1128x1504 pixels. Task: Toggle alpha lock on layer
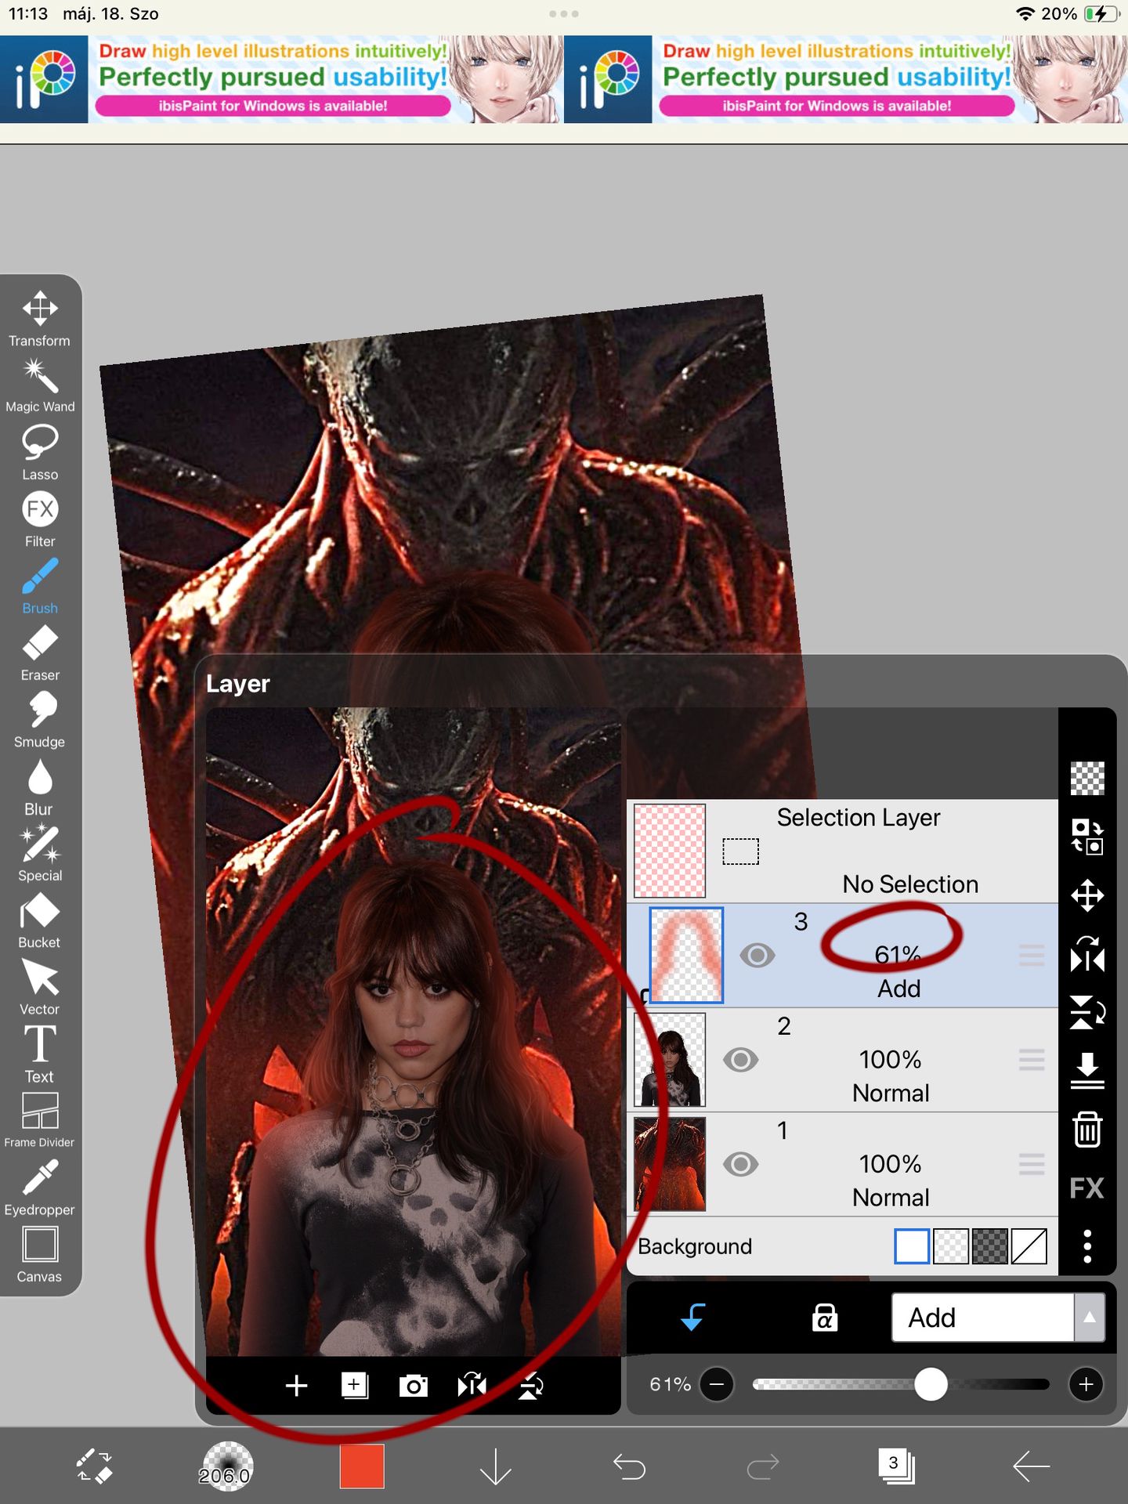coord(825,1318)
